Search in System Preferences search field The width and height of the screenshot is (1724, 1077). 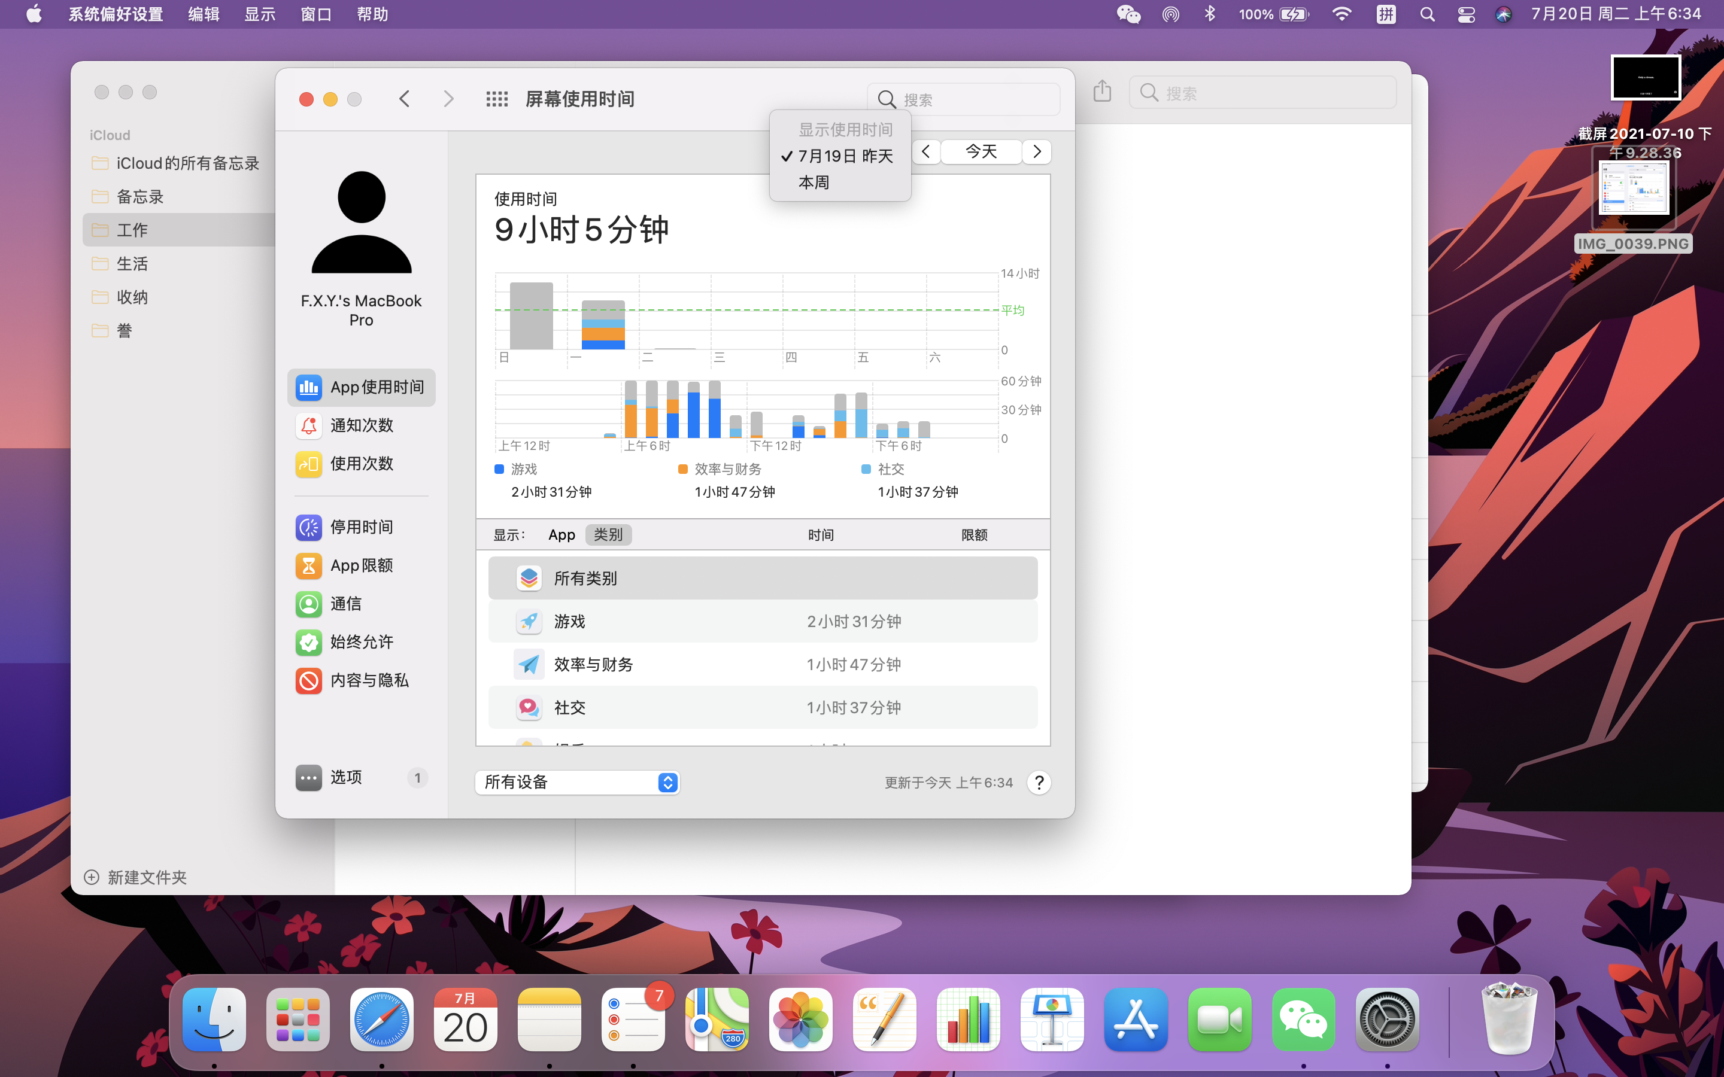click(975, 100)
